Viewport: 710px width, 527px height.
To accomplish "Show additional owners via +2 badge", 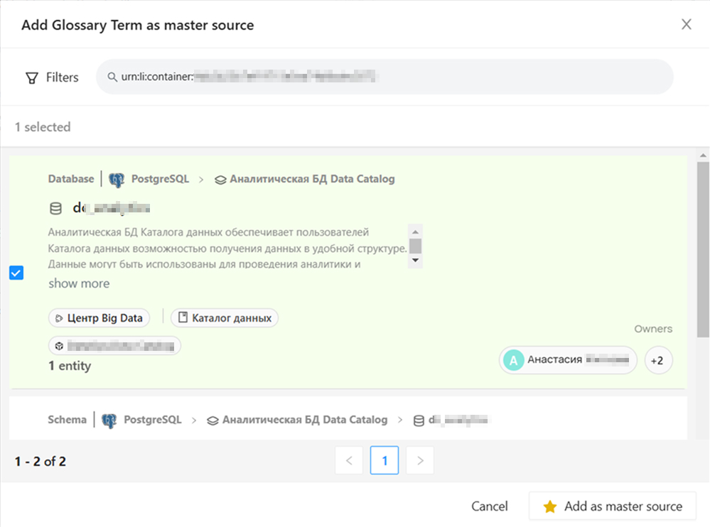I will 658,361.
